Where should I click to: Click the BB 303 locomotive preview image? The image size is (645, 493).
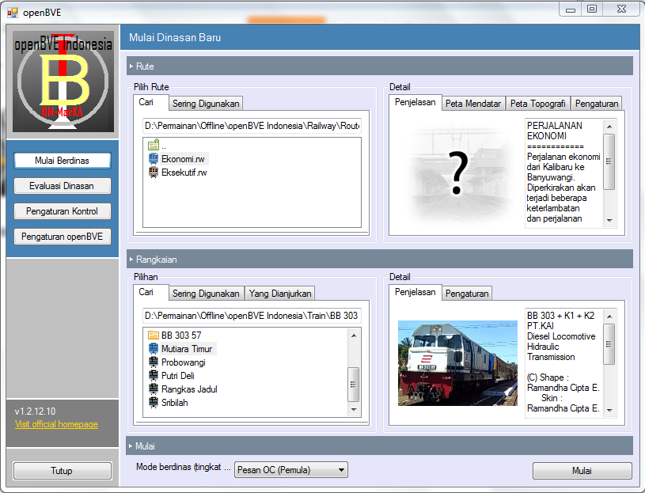[x=457, y=363]
